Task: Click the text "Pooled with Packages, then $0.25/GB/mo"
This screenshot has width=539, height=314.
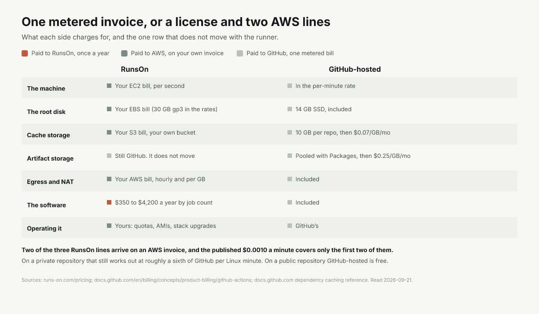Action: tap(353, 156)
